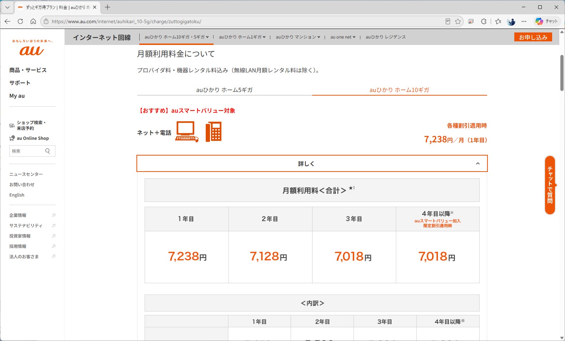Click the 7,128円 second-year price
Screen dimensions: 565x341
click(269, 256)
